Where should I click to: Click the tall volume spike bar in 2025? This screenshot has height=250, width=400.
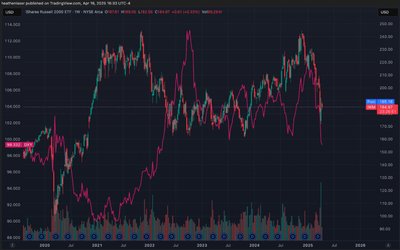click(320, 202)
